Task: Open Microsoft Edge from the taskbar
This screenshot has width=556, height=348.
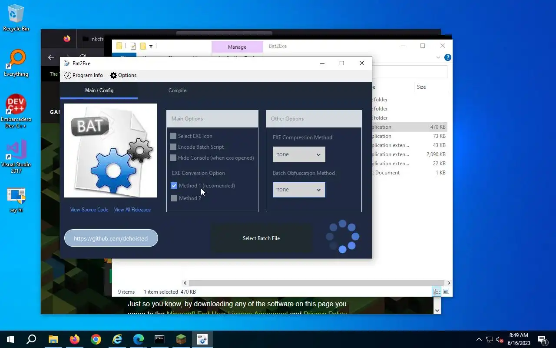Action: pyautogui.click(x=138, y=339)
